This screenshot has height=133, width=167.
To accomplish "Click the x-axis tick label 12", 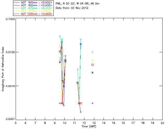I will pos(84,123).
